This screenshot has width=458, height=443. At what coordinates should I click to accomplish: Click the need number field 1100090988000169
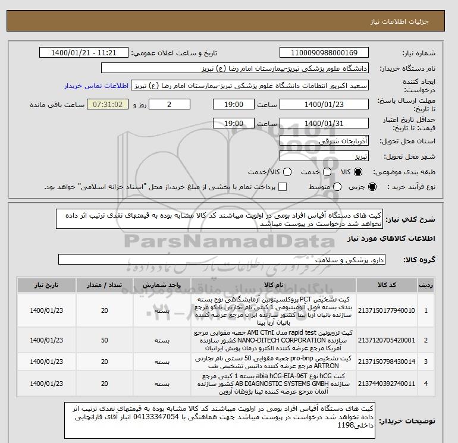tap(324, 52)
